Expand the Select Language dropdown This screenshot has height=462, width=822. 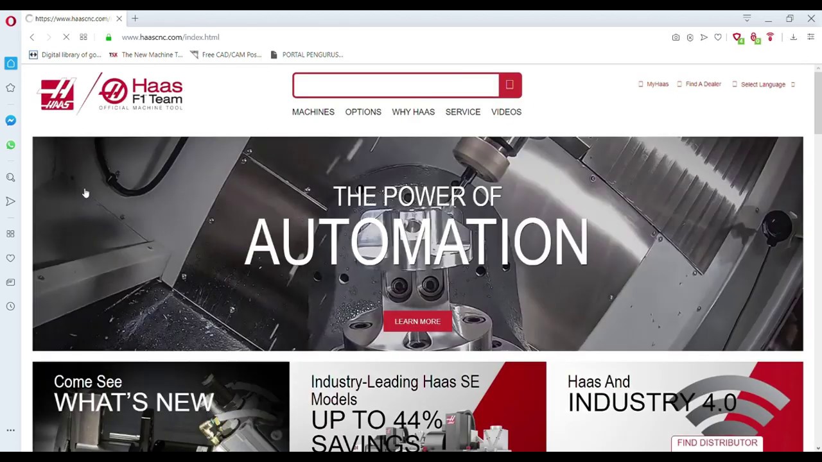764,84
